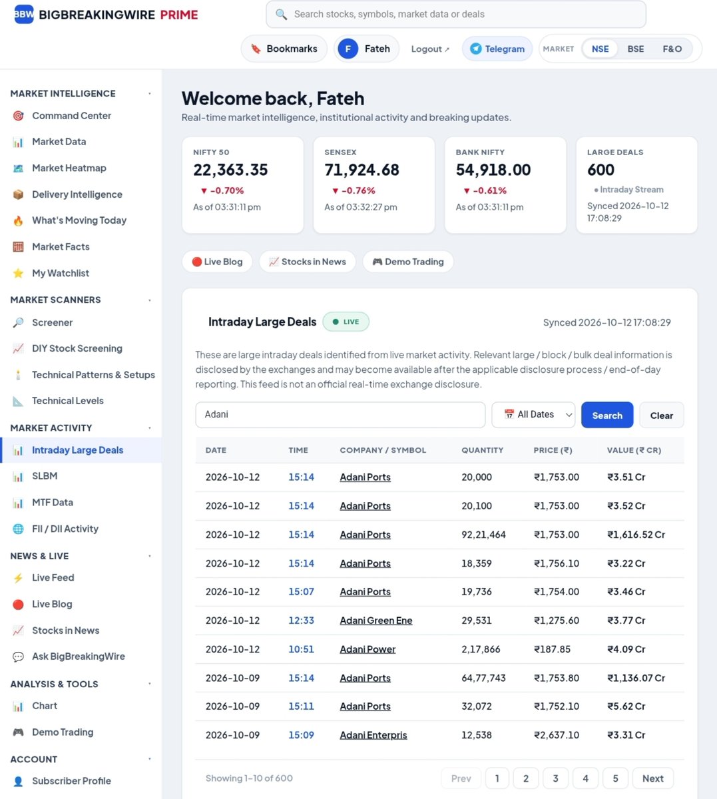Viewport: 717px width, 799px height.
Task: Click the SENSEX index card
Action: (374, 185)
